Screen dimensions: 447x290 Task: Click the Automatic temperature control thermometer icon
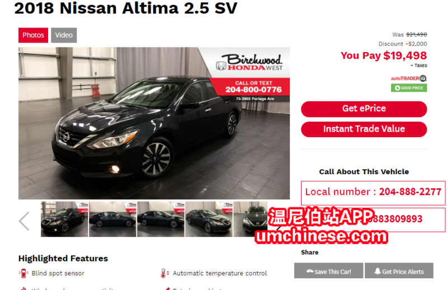[165, 273]
